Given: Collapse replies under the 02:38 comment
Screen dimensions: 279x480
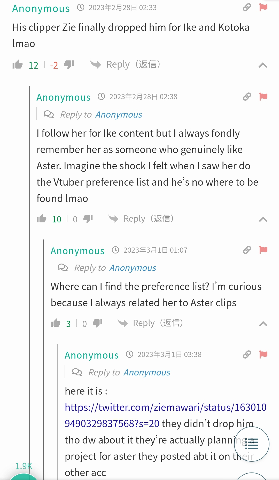Looking at the screenshot, I should (x=263, y=220).
